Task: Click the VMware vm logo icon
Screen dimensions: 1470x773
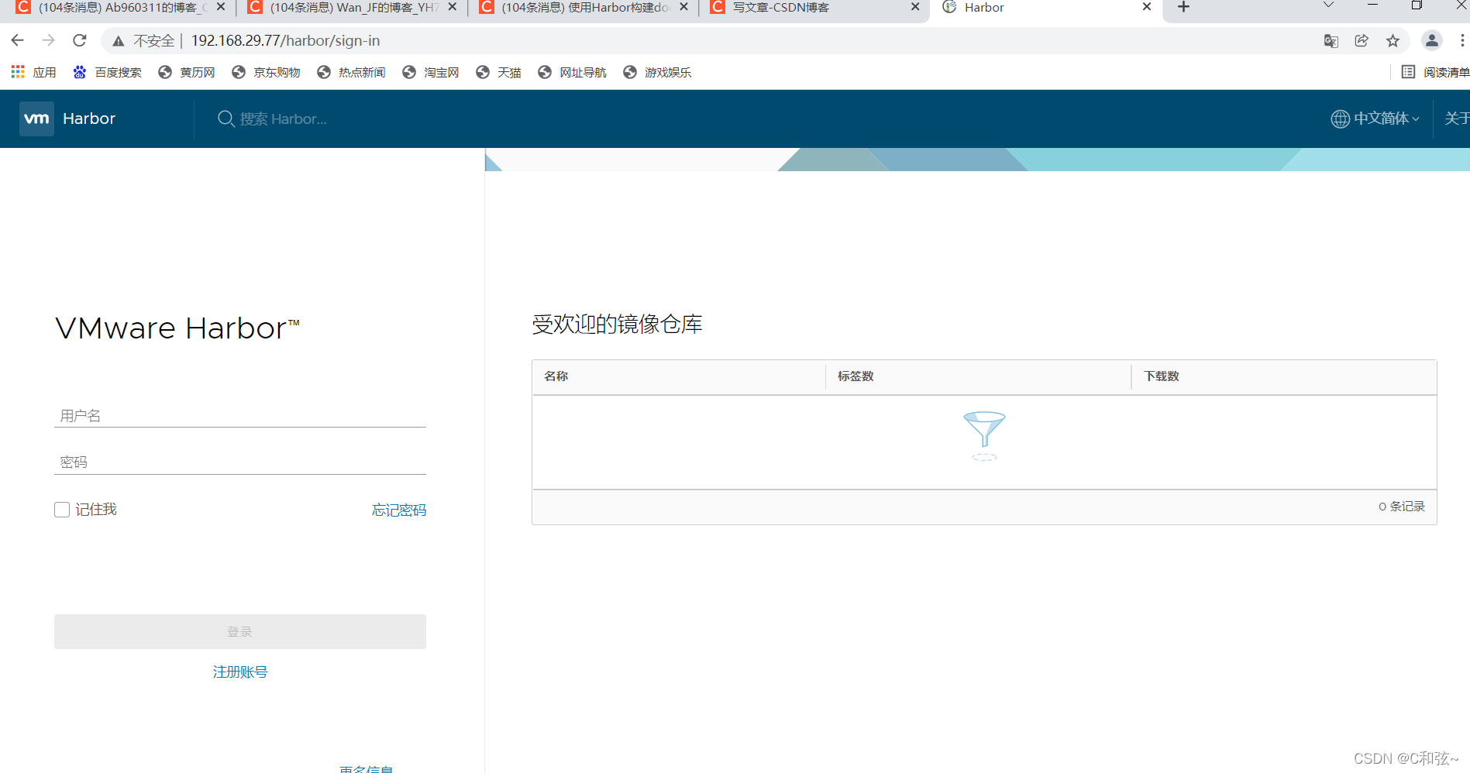Action: [36, 119]
